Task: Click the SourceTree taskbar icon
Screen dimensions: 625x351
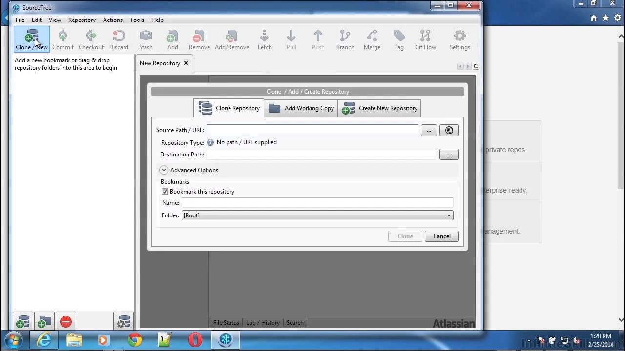Action: coord(226,340)
